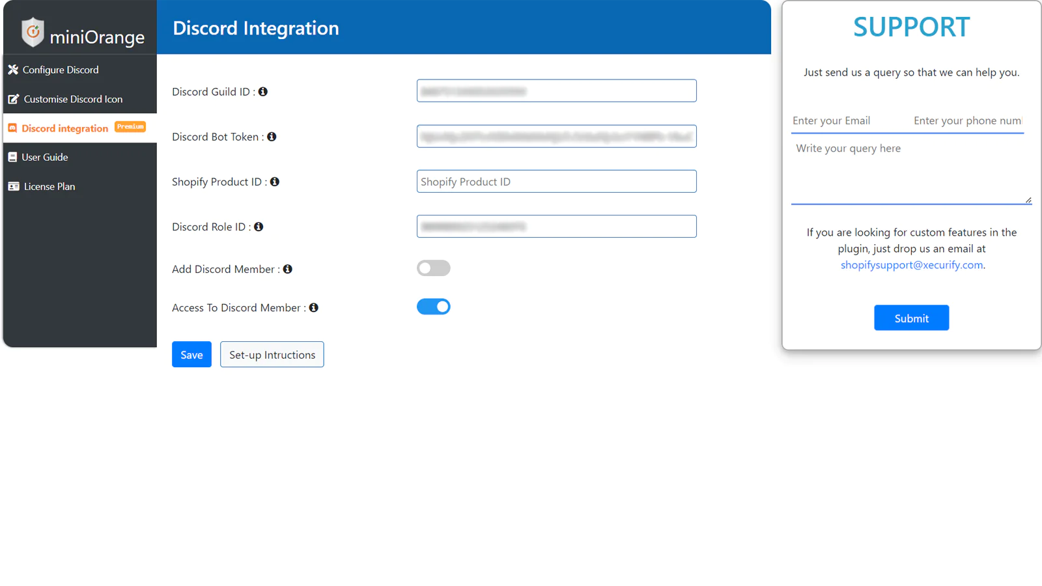Click info icon next to Discord Role ID
The width and height of the screenshot is (1042, 586).
(259, 227)
